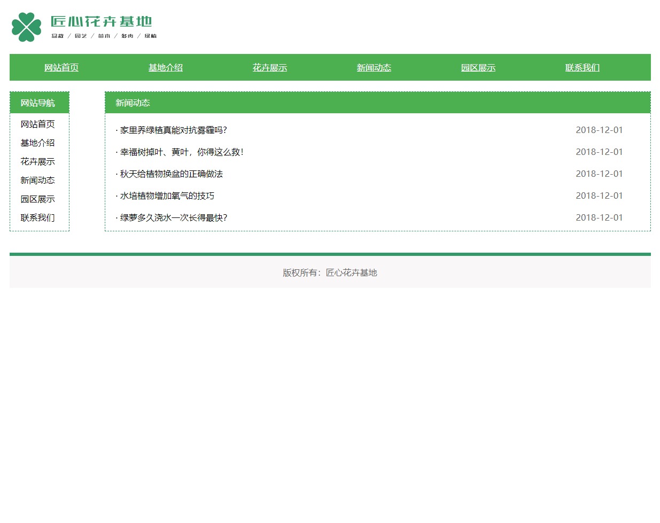Select 联系我们 in top navigation bar
The height and width of the screenshot is (523, 660).
point(583,68)
